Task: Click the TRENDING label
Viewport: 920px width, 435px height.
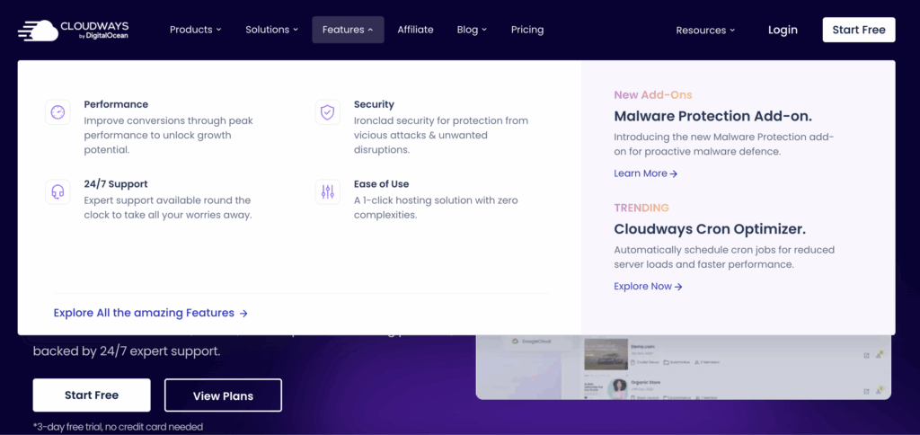Action: click(x=641, y=208)
